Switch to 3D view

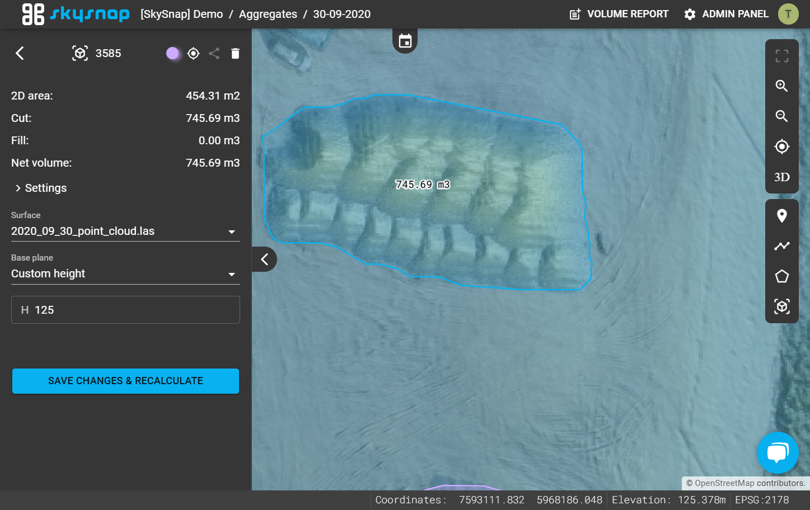[782, 177]
